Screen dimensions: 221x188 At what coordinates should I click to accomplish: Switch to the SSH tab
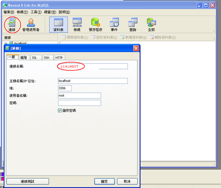pos(48,58)
